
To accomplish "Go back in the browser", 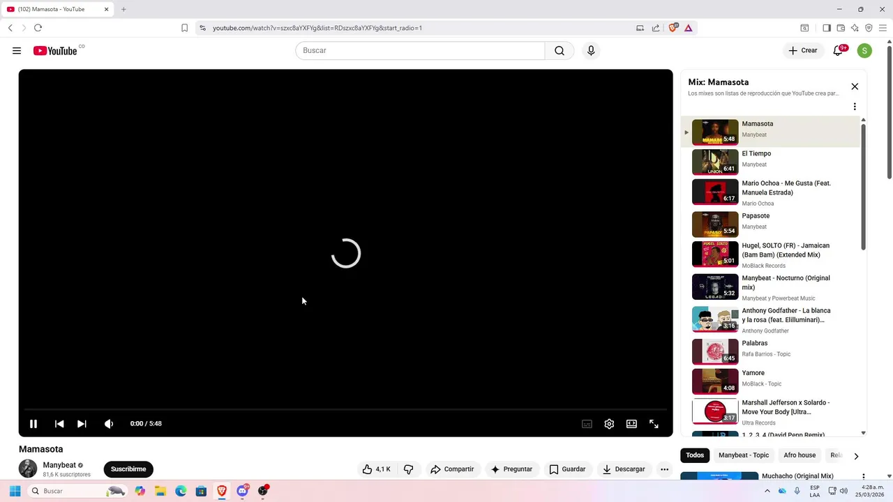I will [x=10, y=28].
